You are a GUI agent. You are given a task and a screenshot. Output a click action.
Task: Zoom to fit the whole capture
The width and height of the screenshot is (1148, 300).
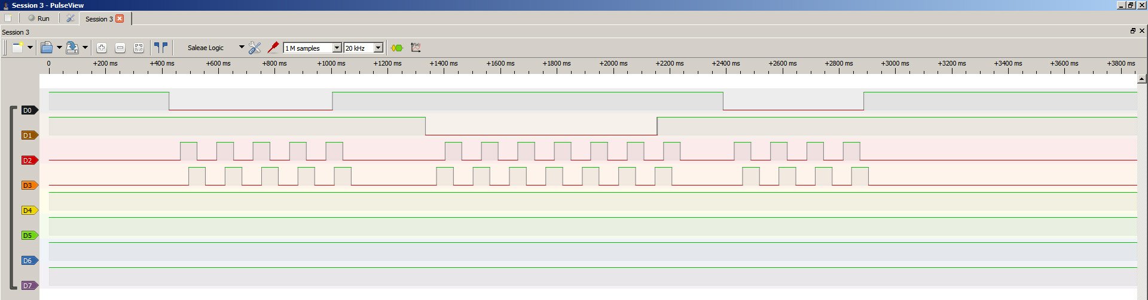click(139, 48)
